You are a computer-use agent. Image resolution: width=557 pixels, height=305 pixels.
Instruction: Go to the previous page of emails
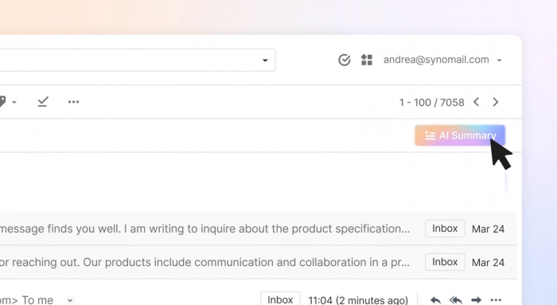pos(477,102)
